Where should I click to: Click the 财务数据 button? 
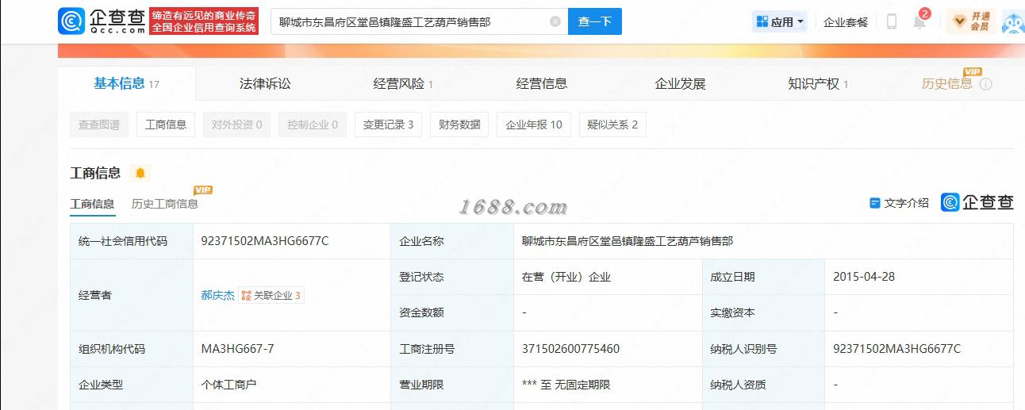(459, 125)
